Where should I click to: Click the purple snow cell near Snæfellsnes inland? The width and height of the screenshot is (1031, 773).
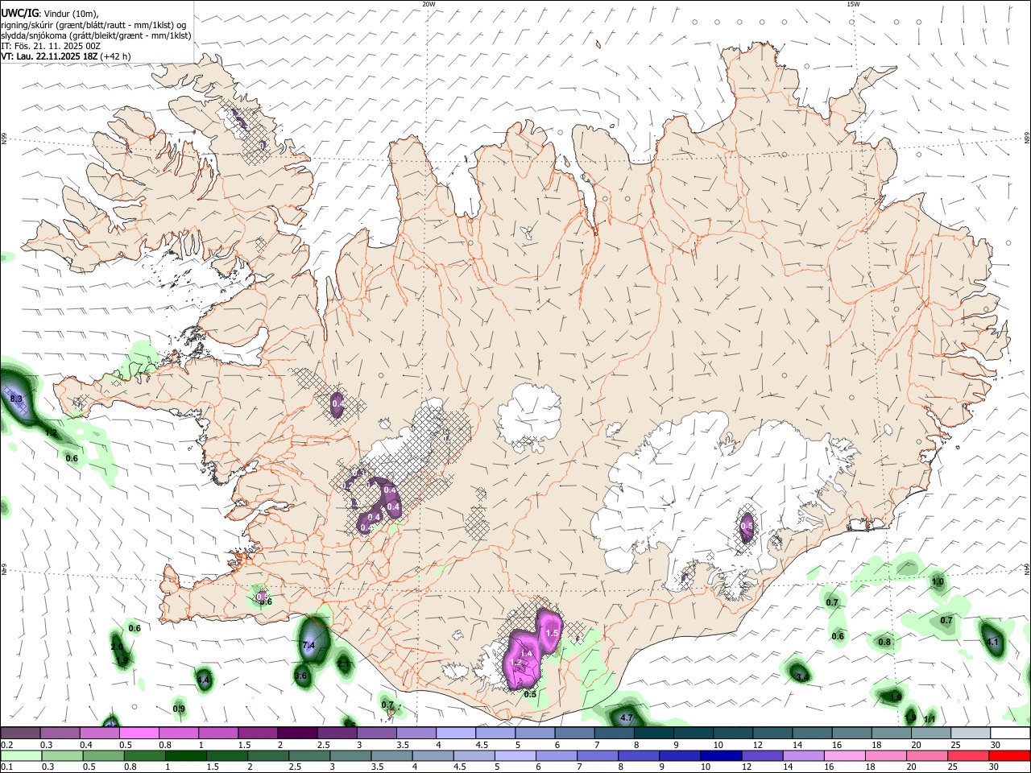coord(337,403)
